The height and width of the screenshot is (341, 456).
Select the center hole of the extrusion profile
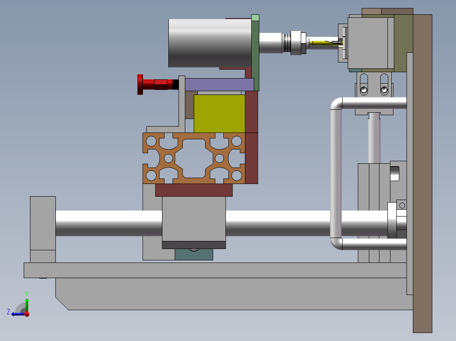pos(194,158)
